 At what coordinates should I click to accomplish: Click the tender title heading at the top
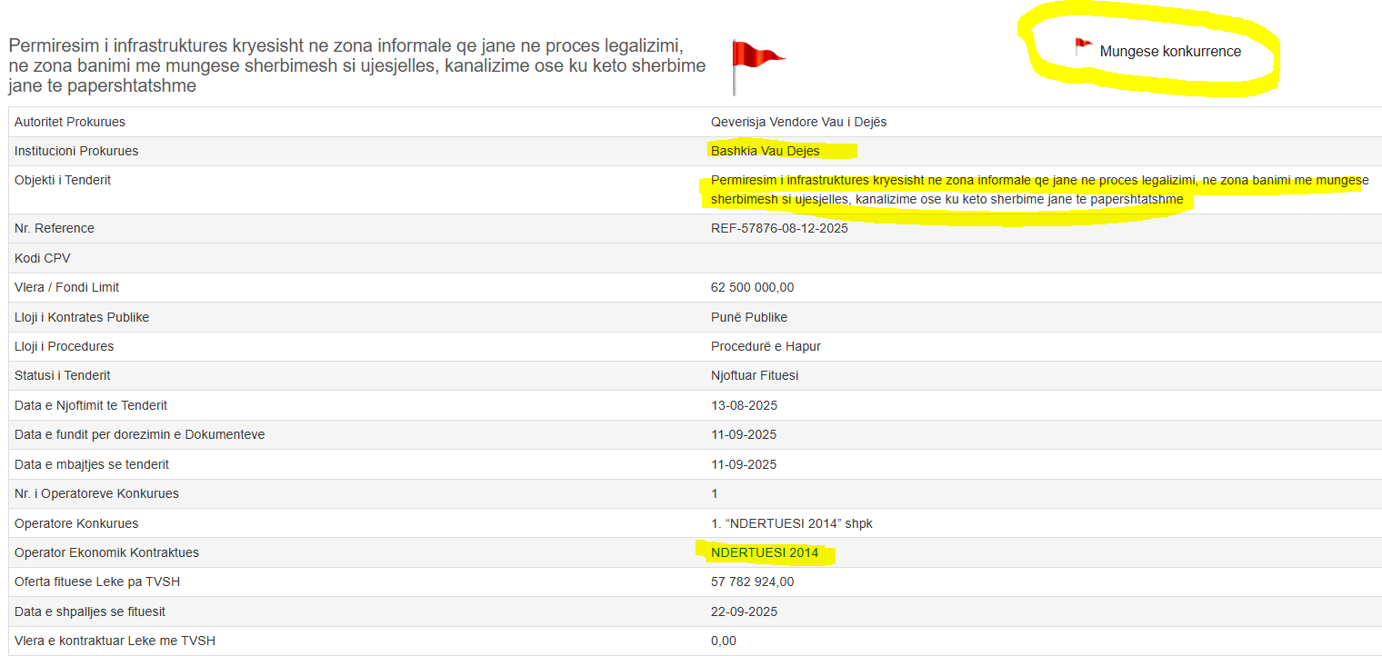click(356, 65)
